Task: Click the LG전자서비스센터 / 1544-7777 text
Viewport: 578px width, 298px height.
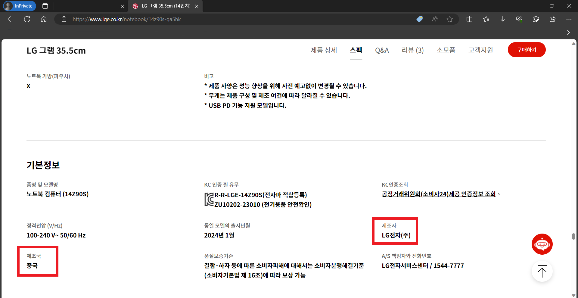Action: tap(423, 266)
